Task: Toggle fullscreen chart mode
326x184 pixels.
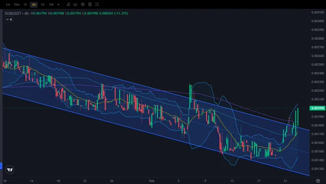Action: [x=97, y=4]
